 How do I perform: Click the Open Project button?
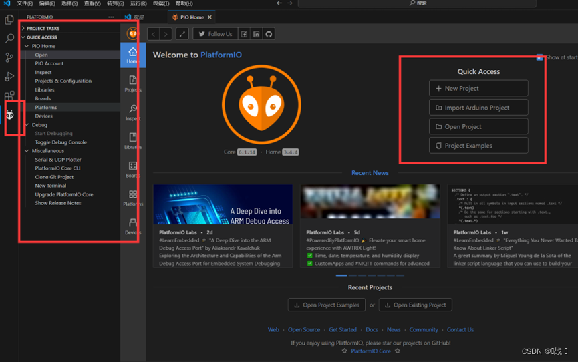coord(478,126)
